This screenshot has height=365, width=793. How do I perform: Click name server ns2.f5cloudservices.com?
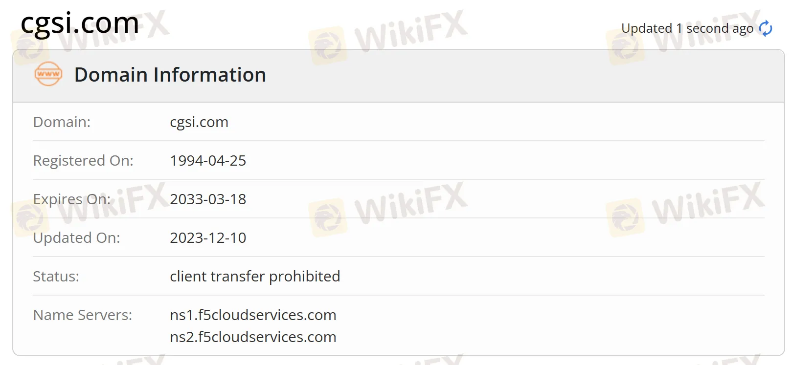click(253, 337)
